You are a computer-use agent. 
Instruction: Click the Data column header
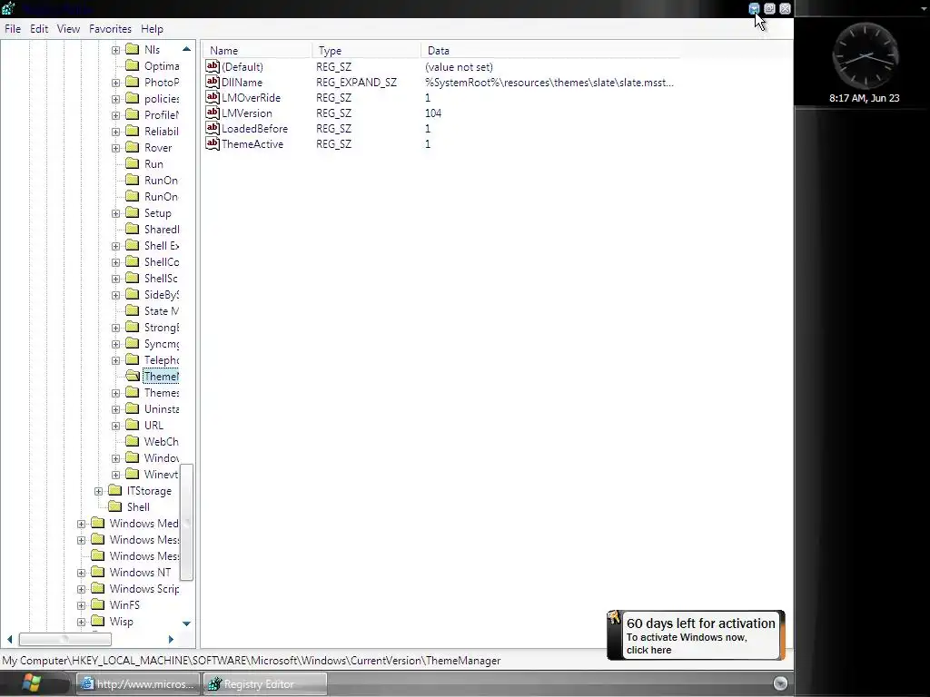(550, 51)
